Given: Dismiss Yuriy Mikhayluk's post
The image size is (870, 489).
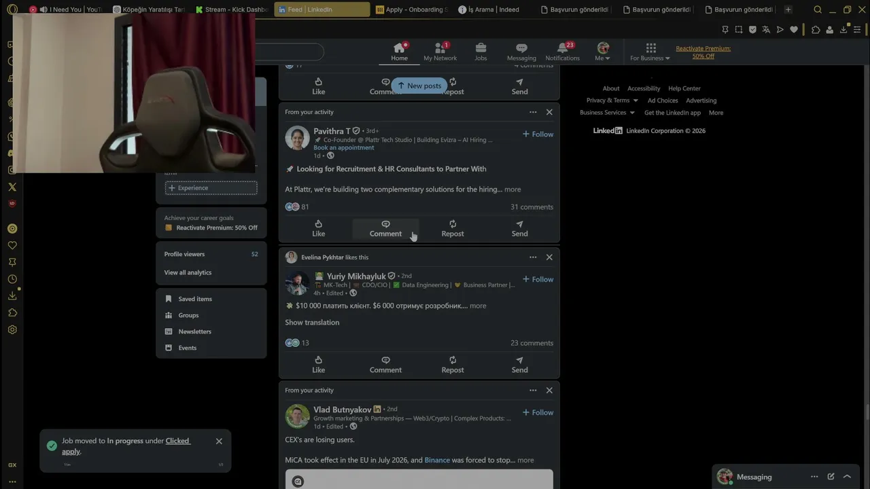Looking at the screenshot, I should point(549,257).
